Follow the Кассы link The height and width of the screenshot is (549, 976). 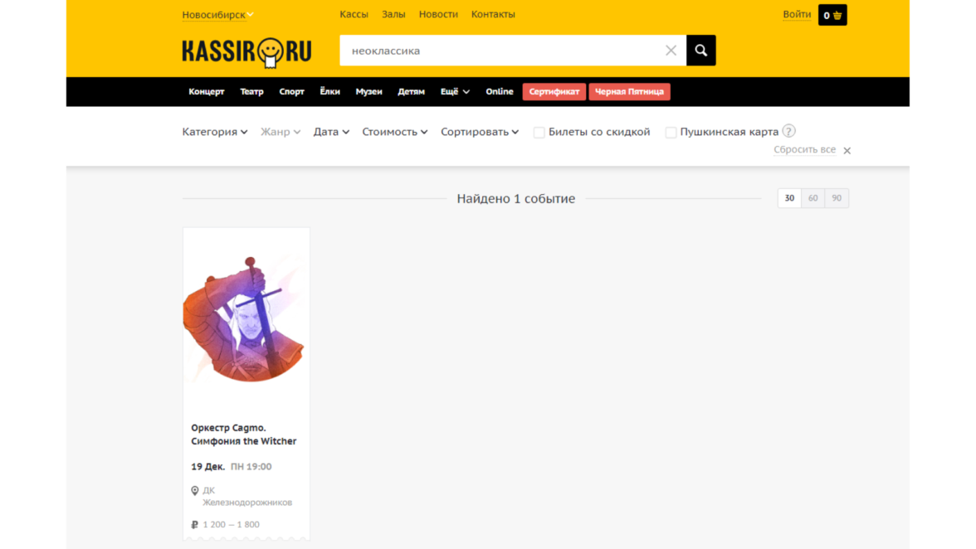(x=354, y=14)
